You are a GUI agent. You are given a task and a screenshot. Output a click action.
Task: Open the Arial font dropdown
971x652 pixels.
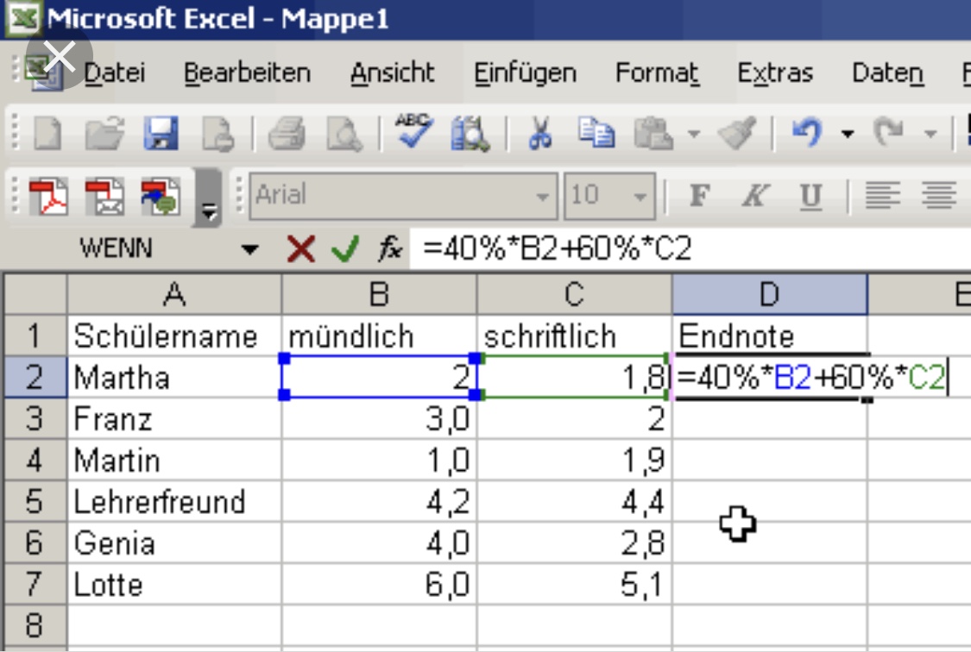pyautogui.click(x=542, y=195)
